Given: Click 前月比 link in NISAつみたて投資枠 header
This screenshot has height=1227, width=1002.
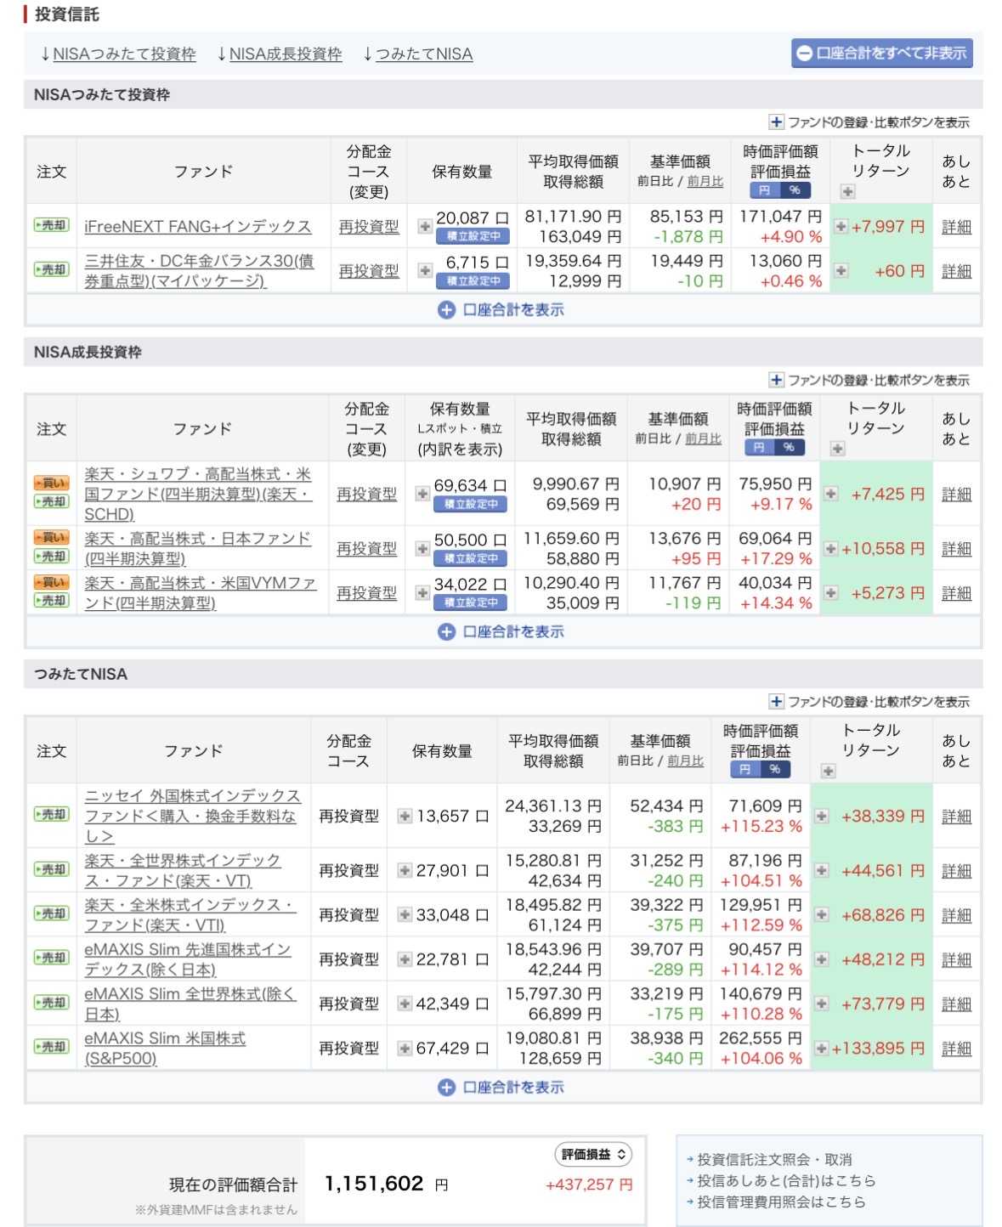Looking at the screenshot, I should 705,181.
